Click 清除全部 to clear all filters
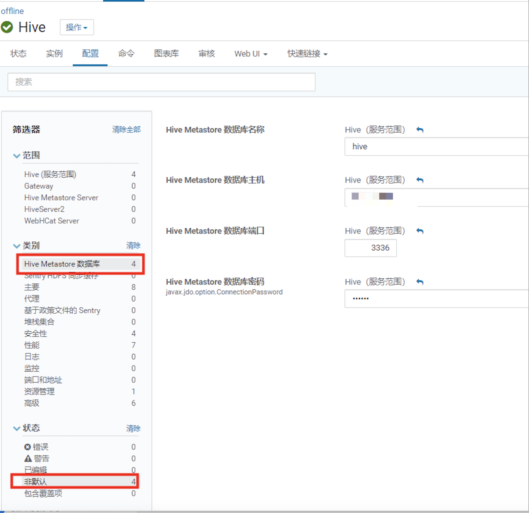The image size is (529, 513). click(x=126, y=130)
